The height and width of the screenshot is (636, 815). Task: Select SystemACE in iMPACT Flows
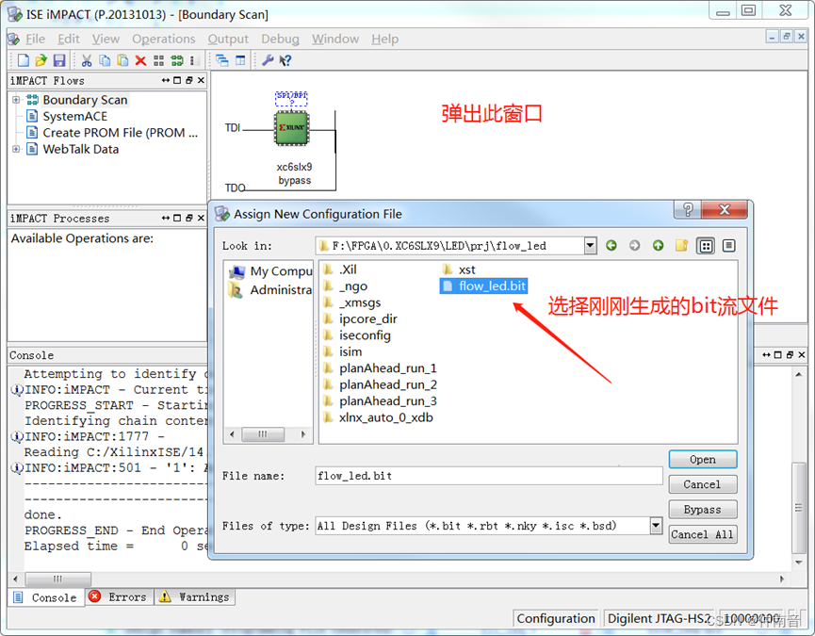[74, 117]
